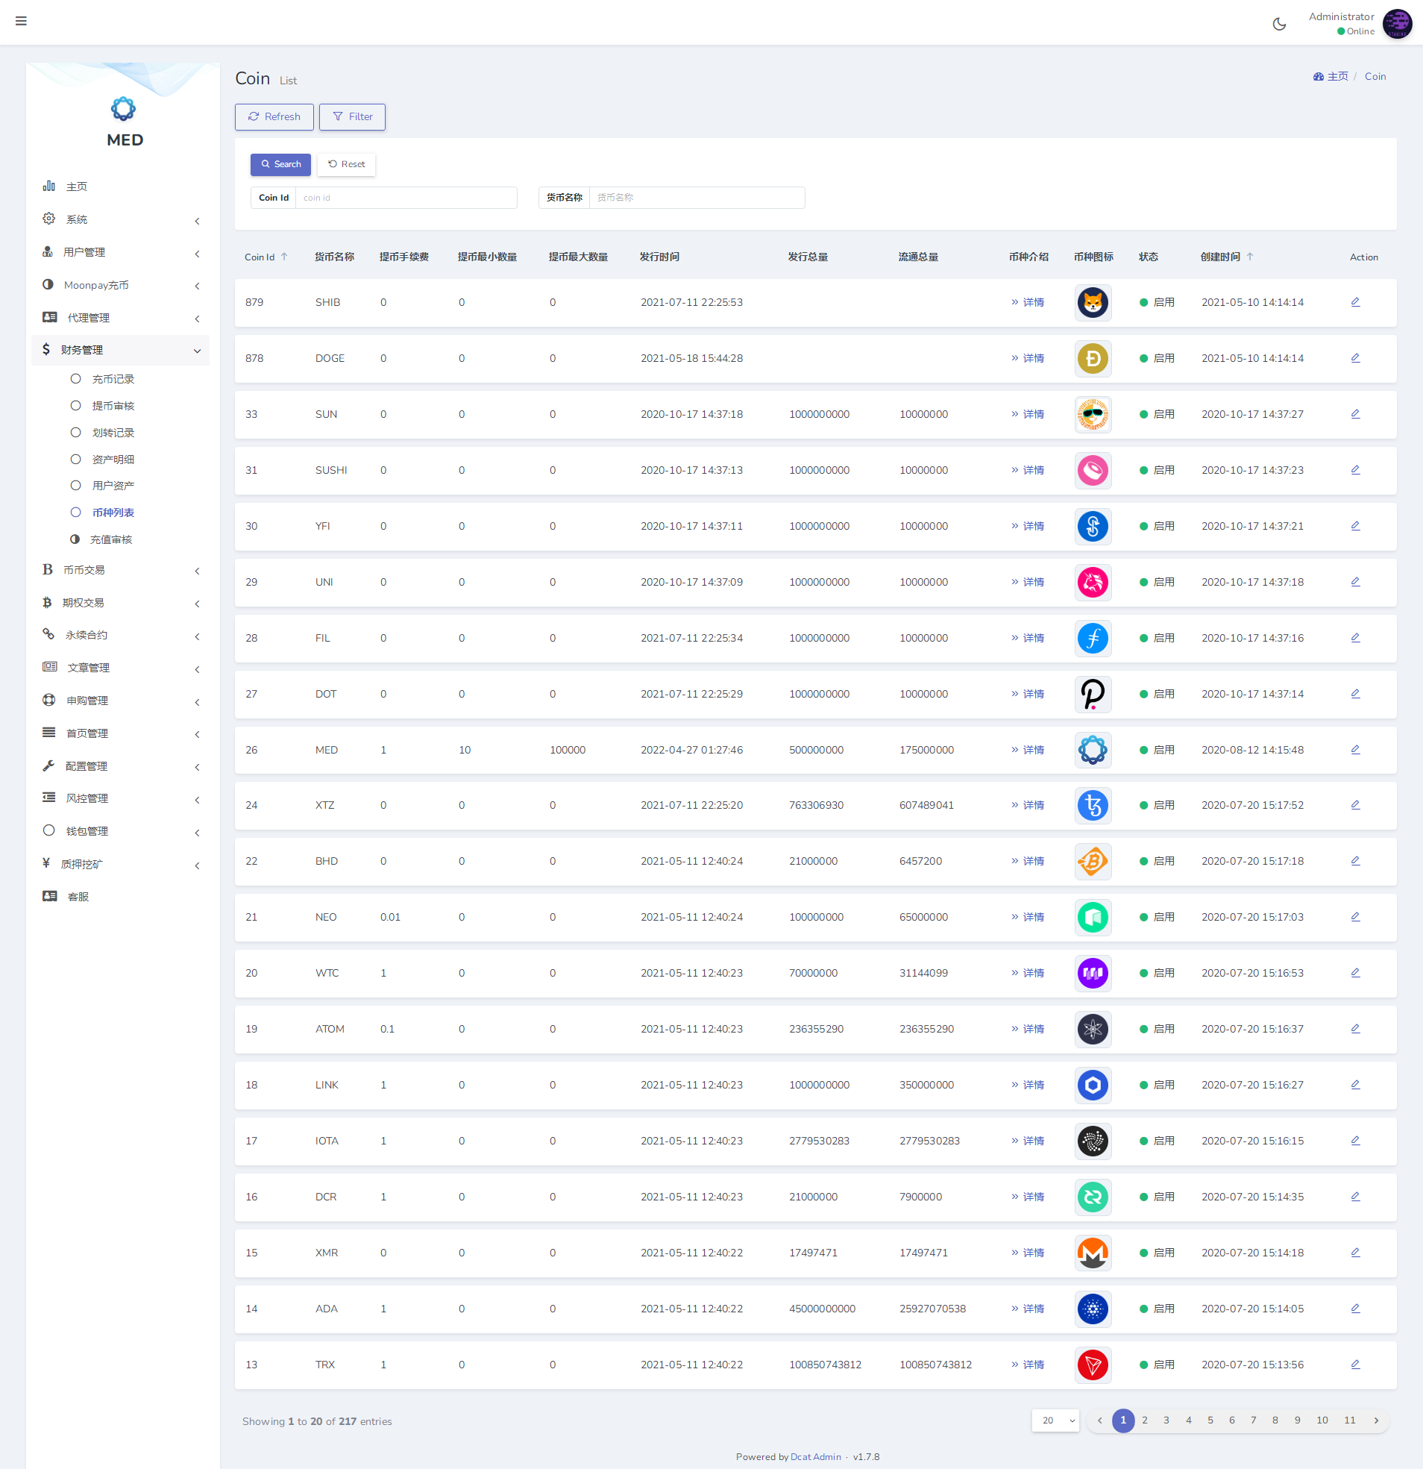The height and width of the screenshot is (1469, 1423).
Task: Click the hamburger menu icon
Action: point(21,21)
